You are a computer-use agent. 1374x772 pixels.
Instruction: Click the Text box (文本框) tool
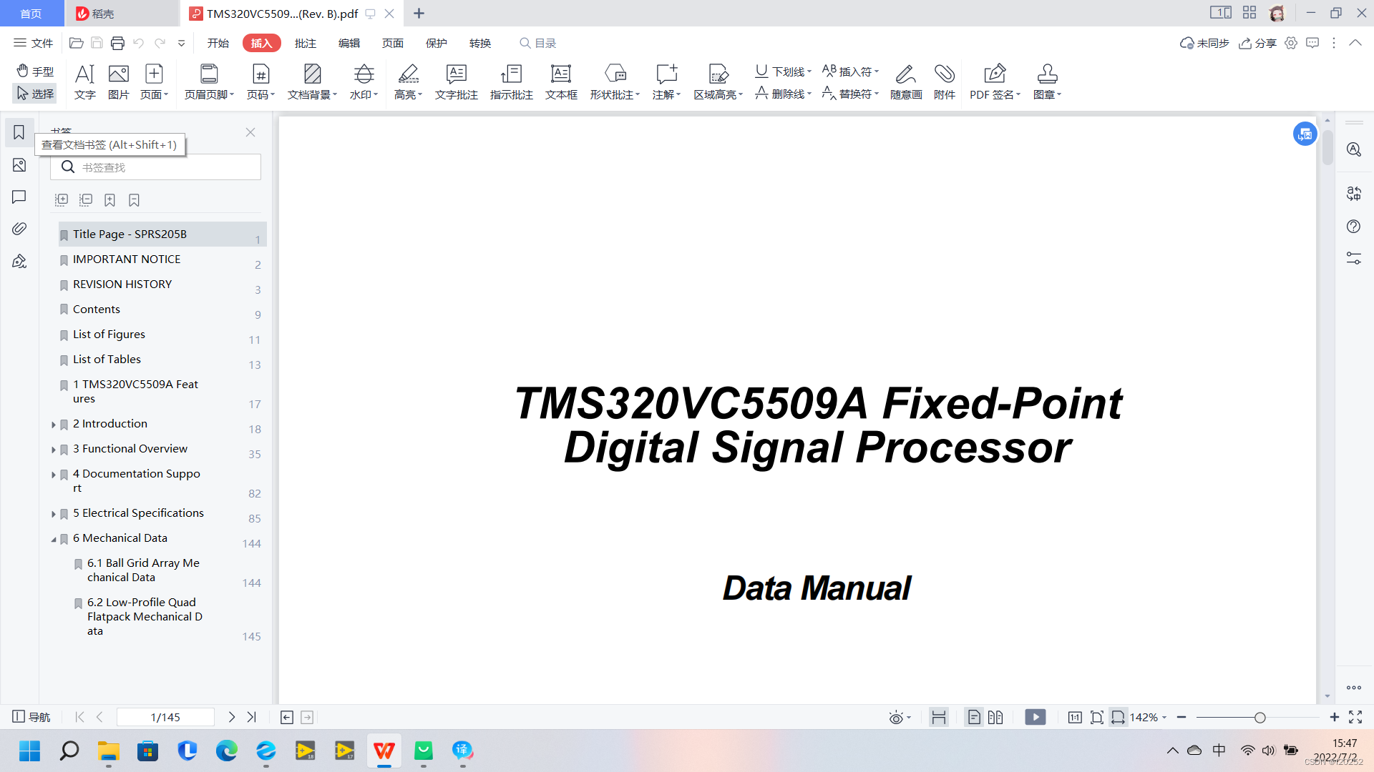pos(560,74)
